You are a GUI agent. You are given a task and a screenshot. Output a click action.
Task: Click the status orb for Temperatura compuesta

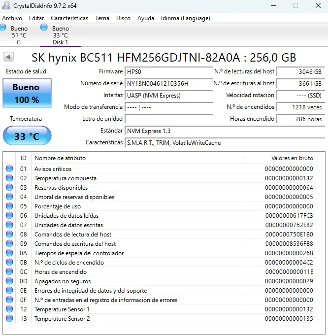tap(9, 178)
